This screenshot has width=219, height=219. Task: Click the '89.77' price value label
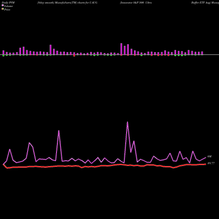tap(211, 163)
